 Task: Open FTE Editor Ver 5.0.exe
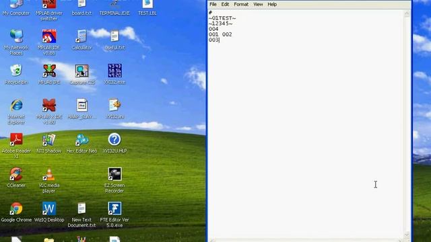point(114,215)
